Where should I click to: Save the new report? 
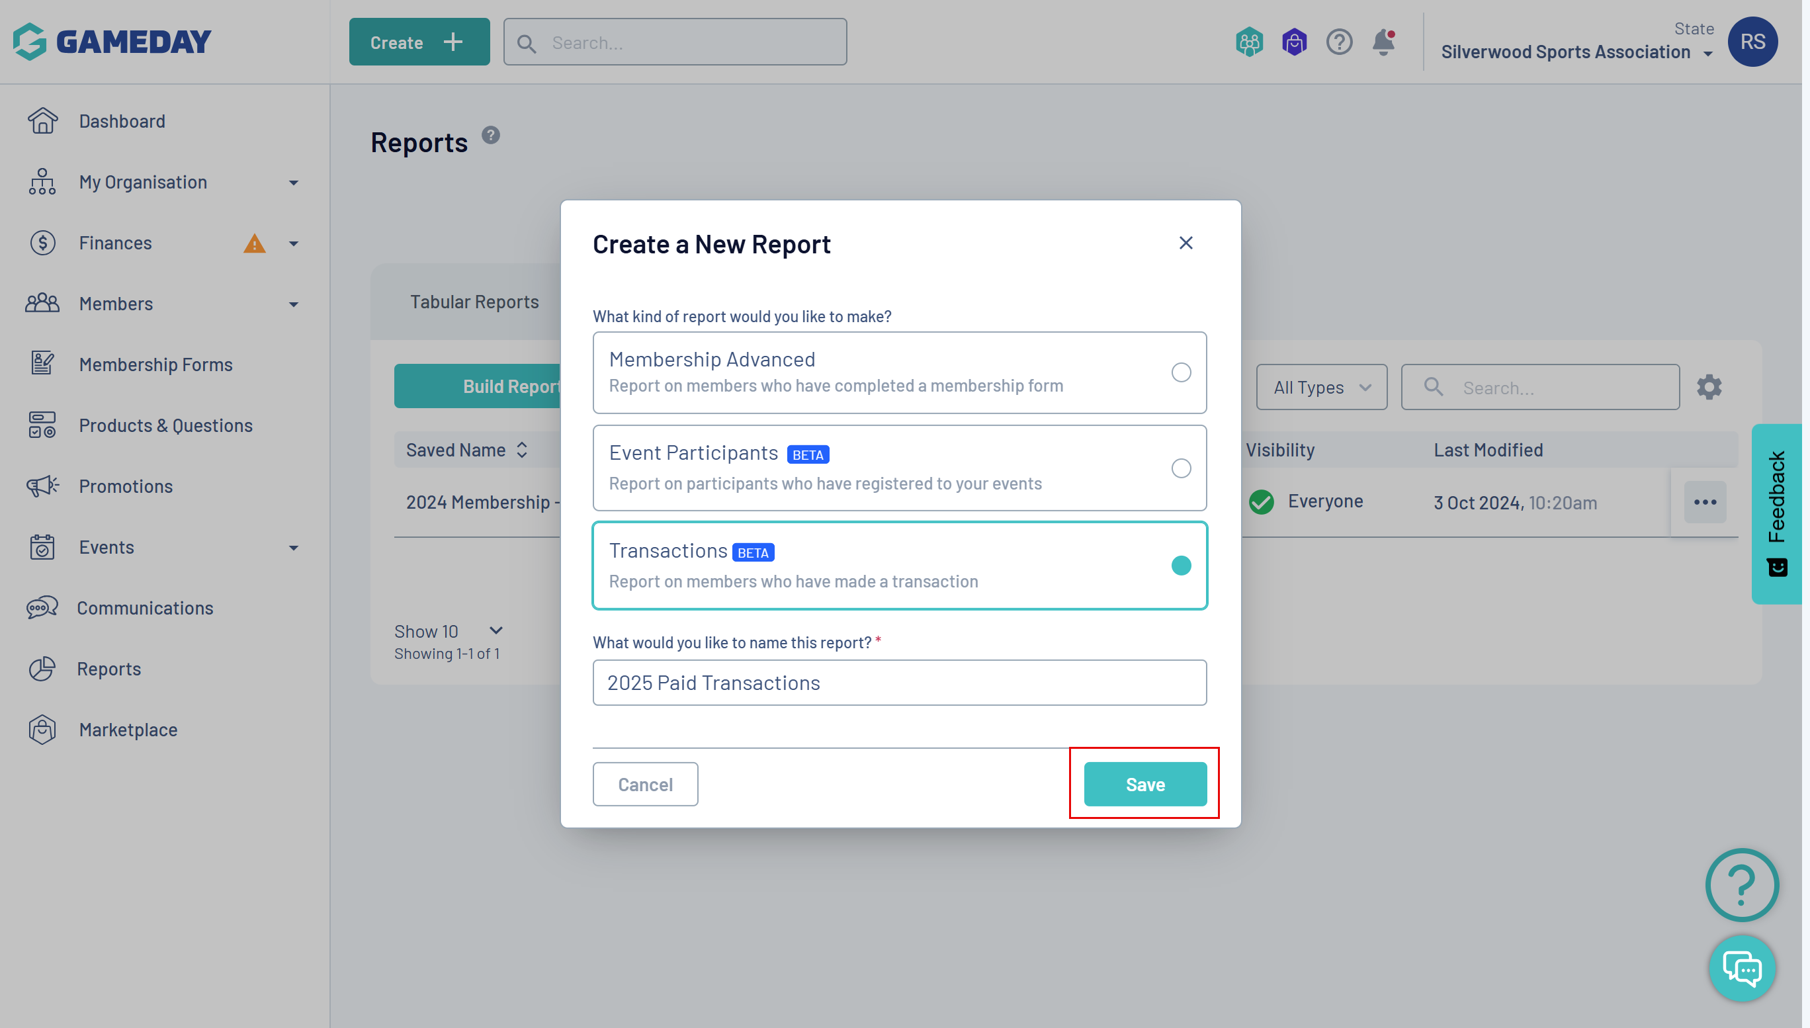(1144, 785)
